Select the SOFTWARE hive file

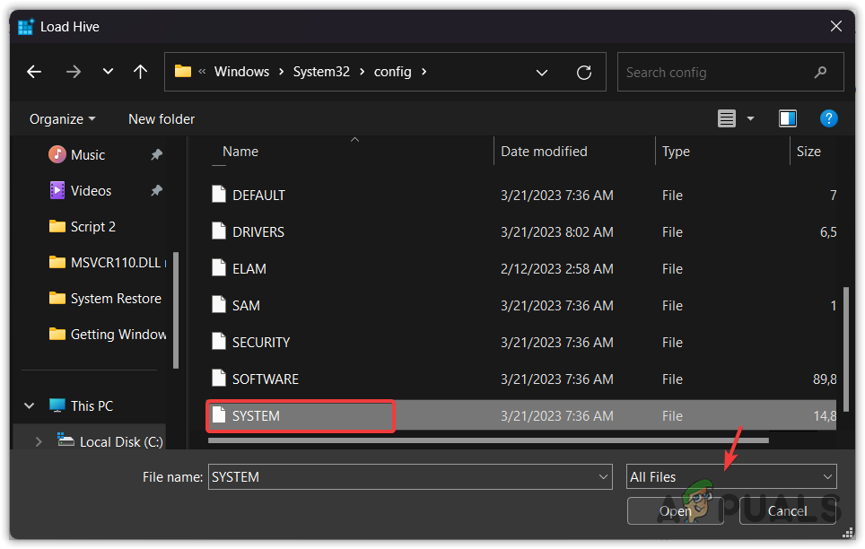tap(266, 379)
